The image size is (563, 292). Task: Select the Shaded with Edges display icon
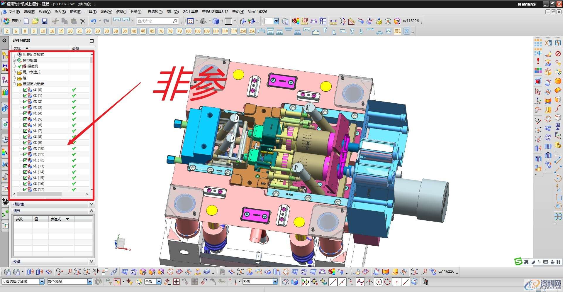click(216, 21)
